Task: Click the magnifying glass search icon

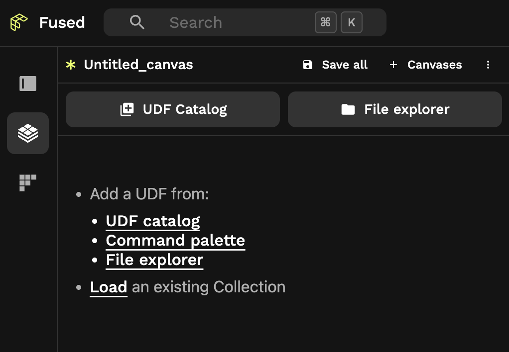Action: 137,22
